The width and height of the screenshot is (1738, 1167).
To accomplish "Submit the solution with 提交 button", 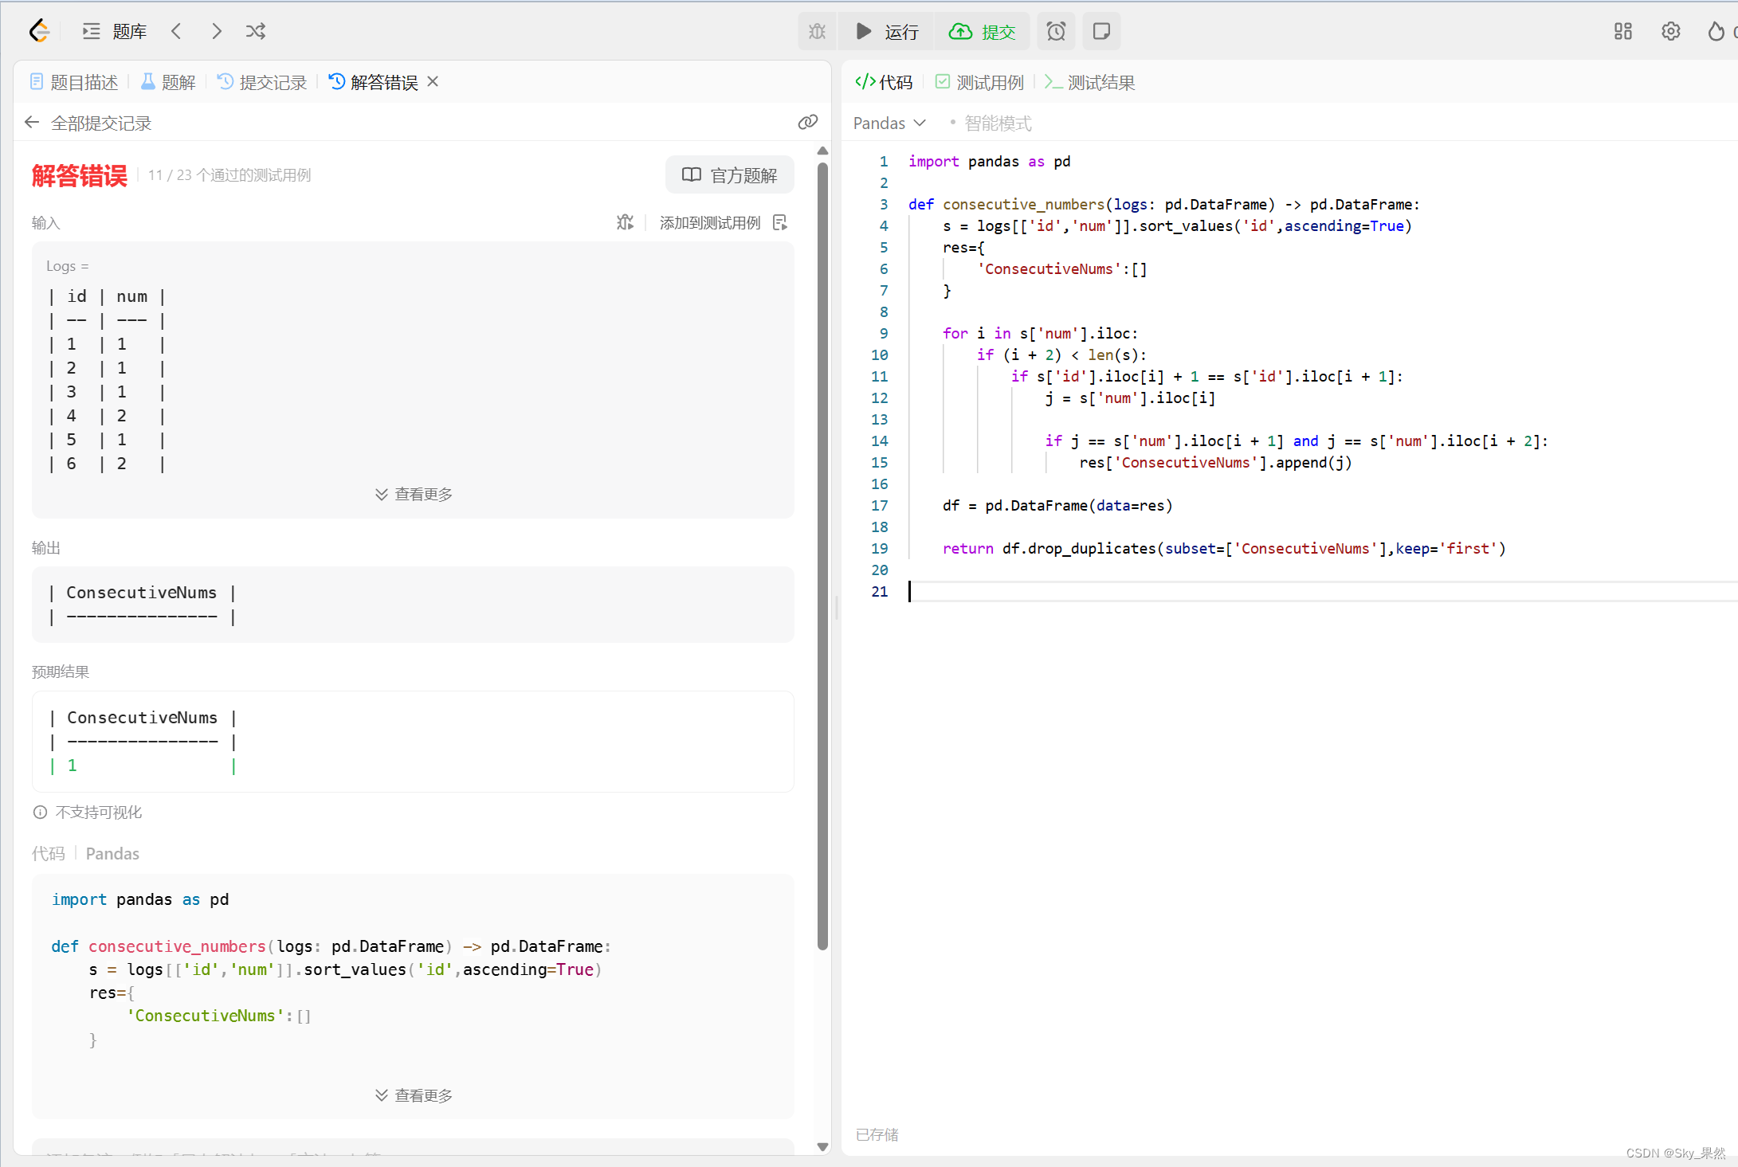I will (x=982, y=31).
